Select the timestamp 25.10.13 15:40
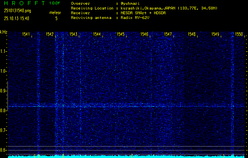 17,19
